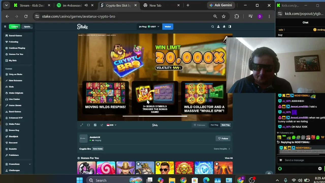Open the search icon in Stake header
This screenshot has width=325, height=183.
(213, 26)
